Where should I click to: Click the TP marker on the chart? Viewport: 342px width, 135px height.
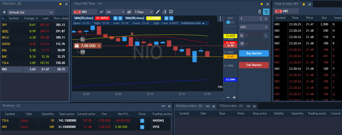tap(83, 52)
